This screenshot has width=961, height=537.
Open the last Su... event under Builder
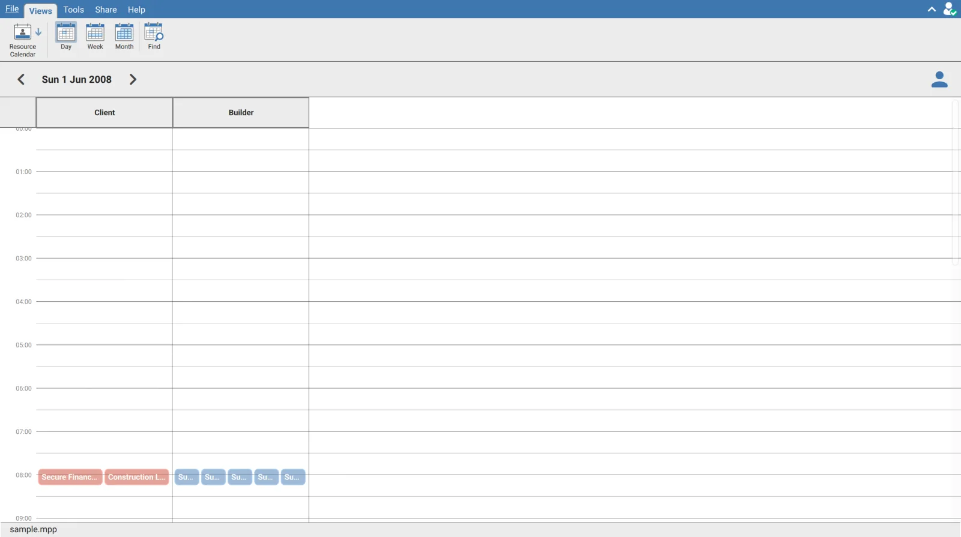tap(293, 477)
